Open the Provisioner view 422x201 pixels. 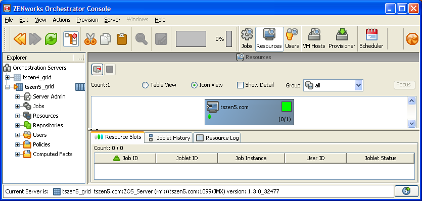pyautogui.click(x=342, y=39)
